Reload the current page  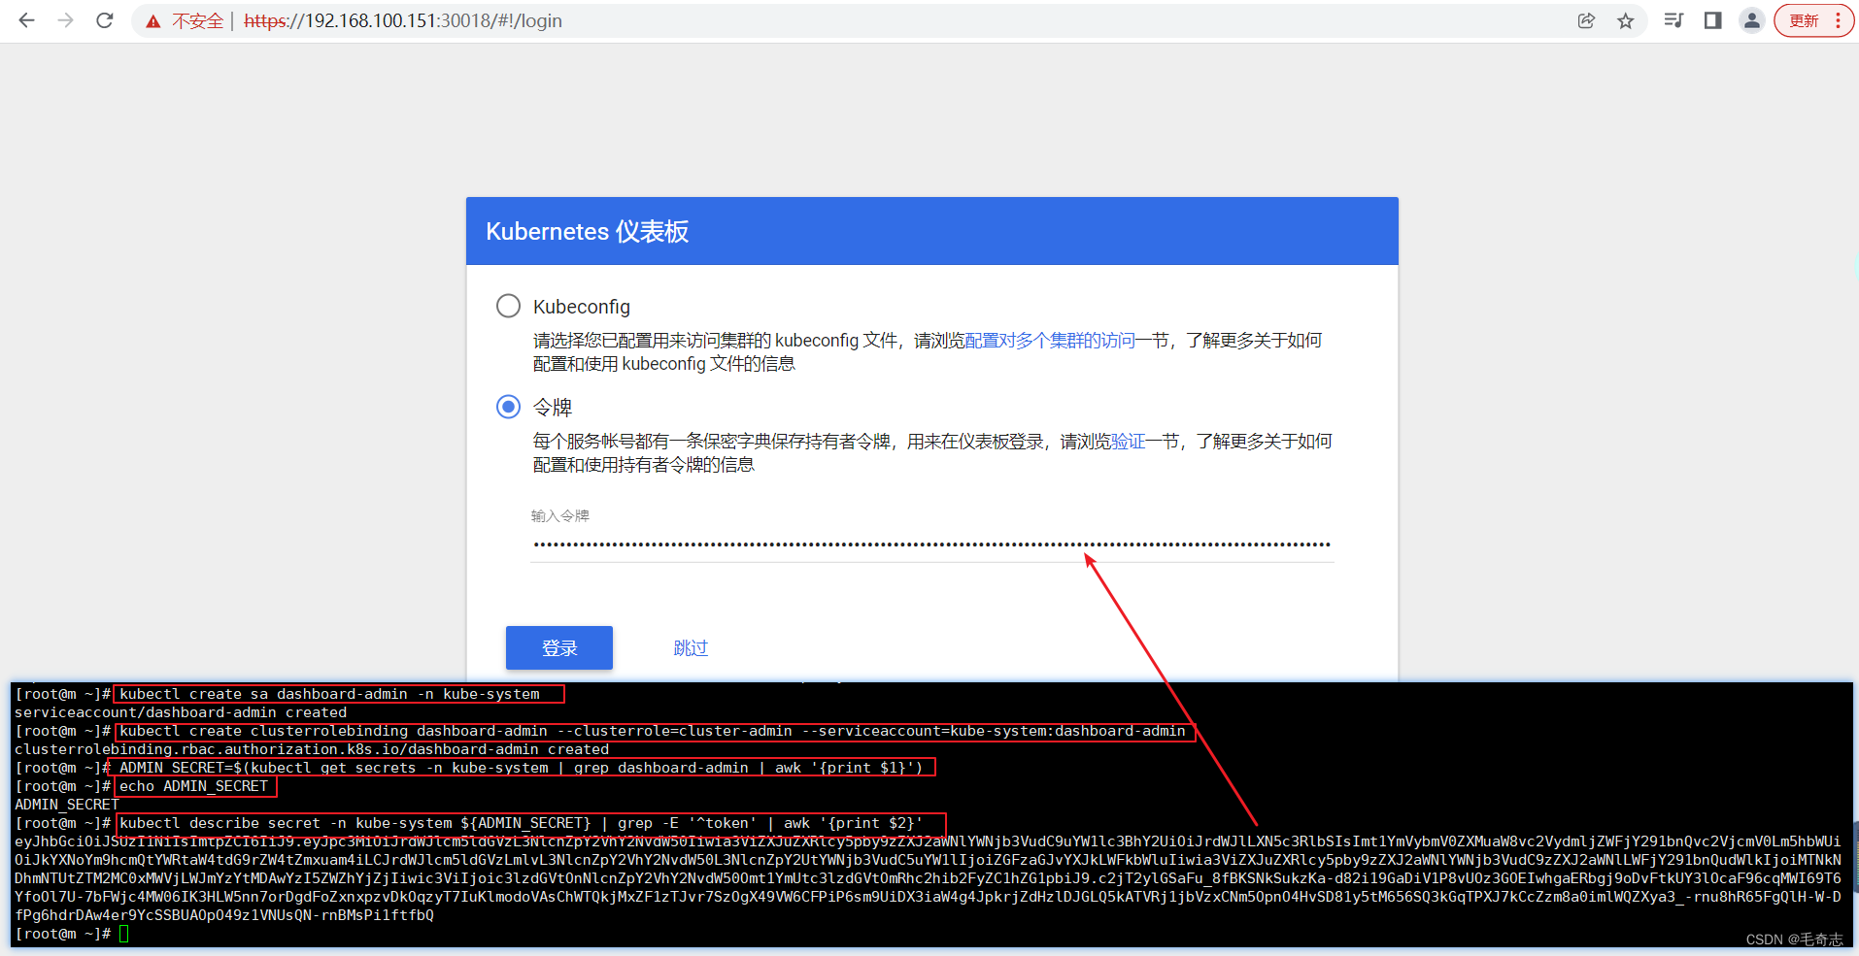105,20
